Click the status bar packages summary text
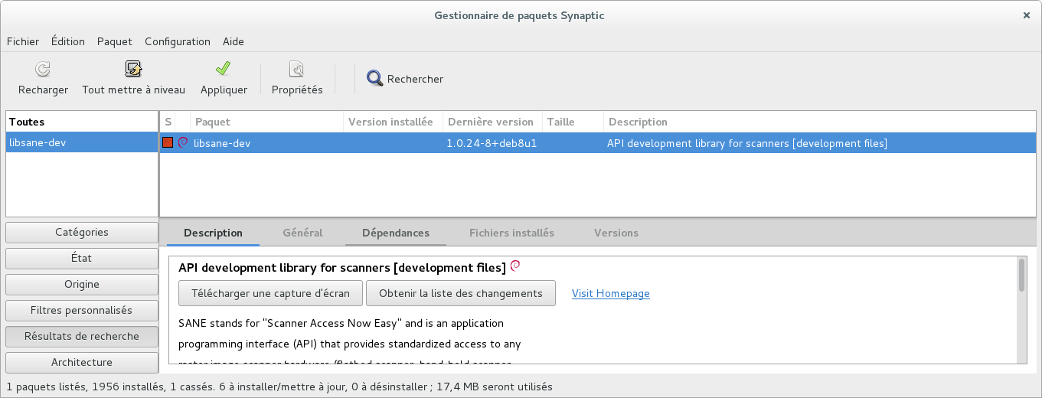Viewport: 1042px width, 398px height. (279, 387)
